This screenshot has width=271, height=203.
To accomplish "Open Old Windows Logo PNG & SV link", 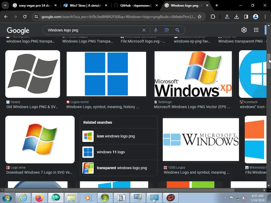I will (32, 107).
